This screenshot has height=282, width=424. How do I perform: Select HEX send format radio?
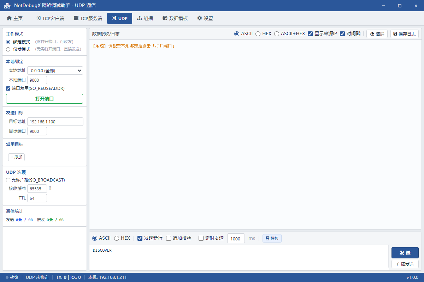[x=117, y=238]
